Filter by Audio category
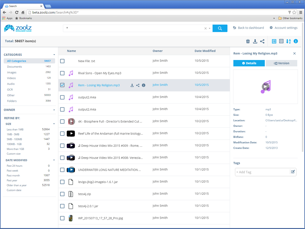Image resolution: width=305 pixels, height=229 pixels. point(11,84)
